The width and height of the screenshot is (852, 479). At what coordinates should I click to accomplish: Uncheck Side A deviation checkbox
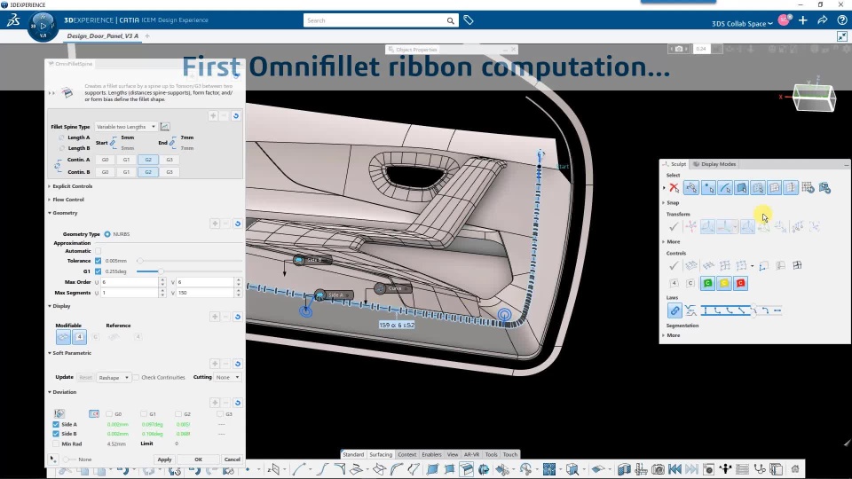point(56,424)
